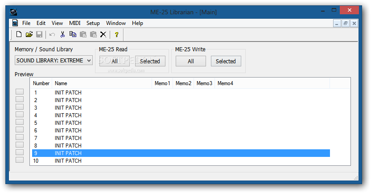371x193 pixels.
Task: Open the View menu
Action: pos(57,23)
